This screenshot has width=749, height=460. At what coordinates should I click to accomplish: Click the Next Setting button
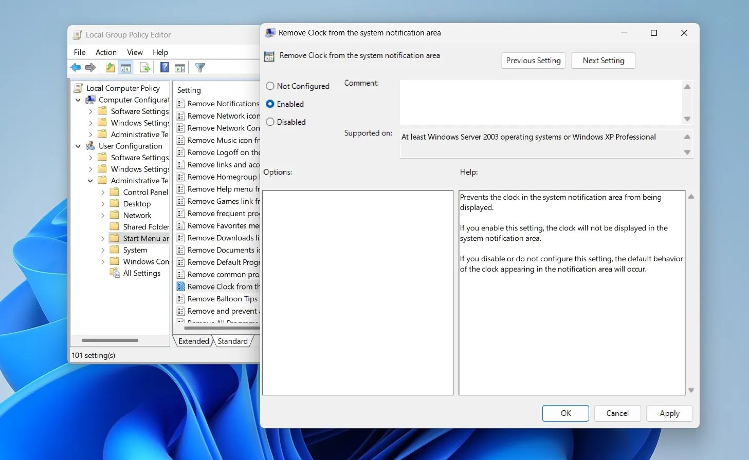click(603, 61)
